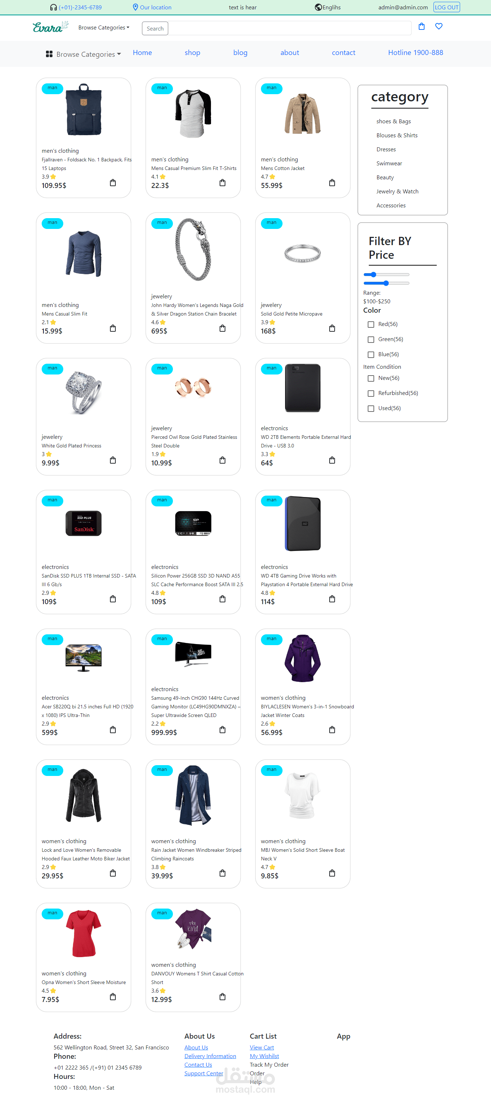Add Samsung 49-Inch monitor to cart icon

[222, 730]
